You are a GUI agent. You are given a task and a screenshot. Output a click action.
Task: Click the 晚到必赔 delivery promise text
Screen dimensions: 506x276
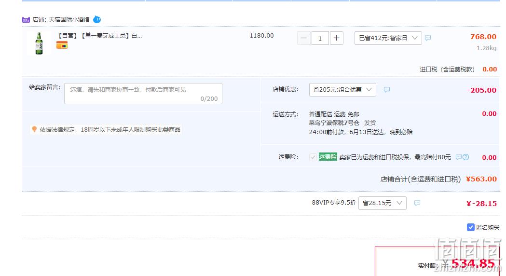tap(401, 132)
